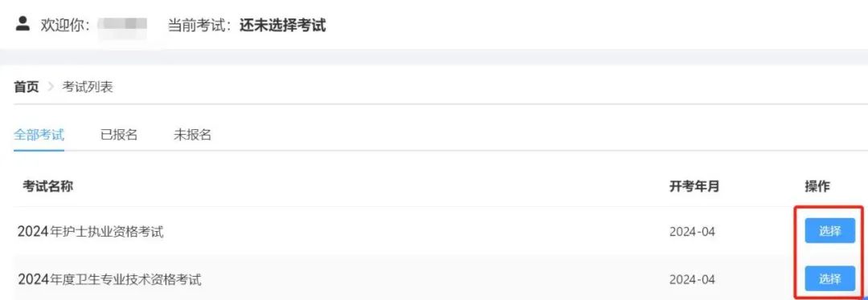Image resolution: width=868 pixels, height=300 pixels.
Task: Click the user profile icon
Action: coord(23,23)
